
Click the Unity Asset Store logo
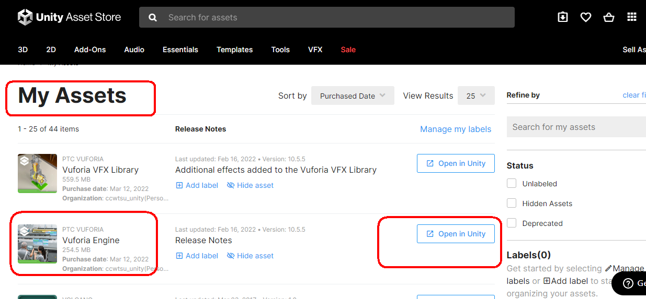click(69, 17)
